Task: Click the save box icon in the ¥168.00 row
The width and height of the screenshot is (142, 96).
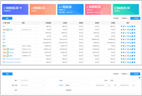Action: pyautogui.click(x=132, y=56)
